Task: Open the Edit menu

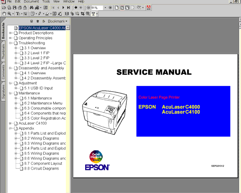Action: (x=18, y=2)
